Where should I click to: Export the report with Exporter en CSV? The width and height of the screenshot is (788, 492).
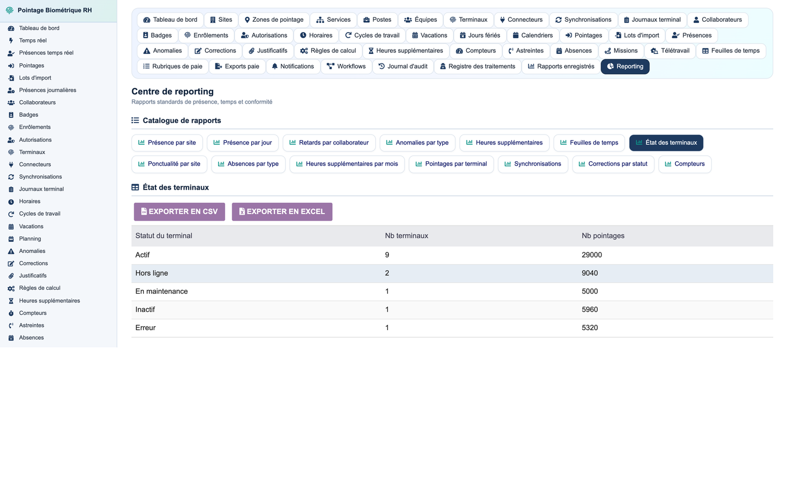[x=179, y=211]
